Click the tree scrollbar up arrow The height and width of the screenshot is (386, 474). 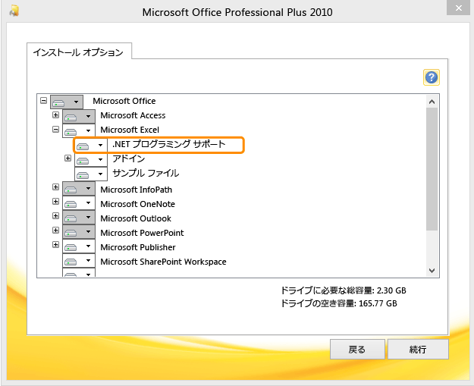pyautogui.click(x=432, y=102)
